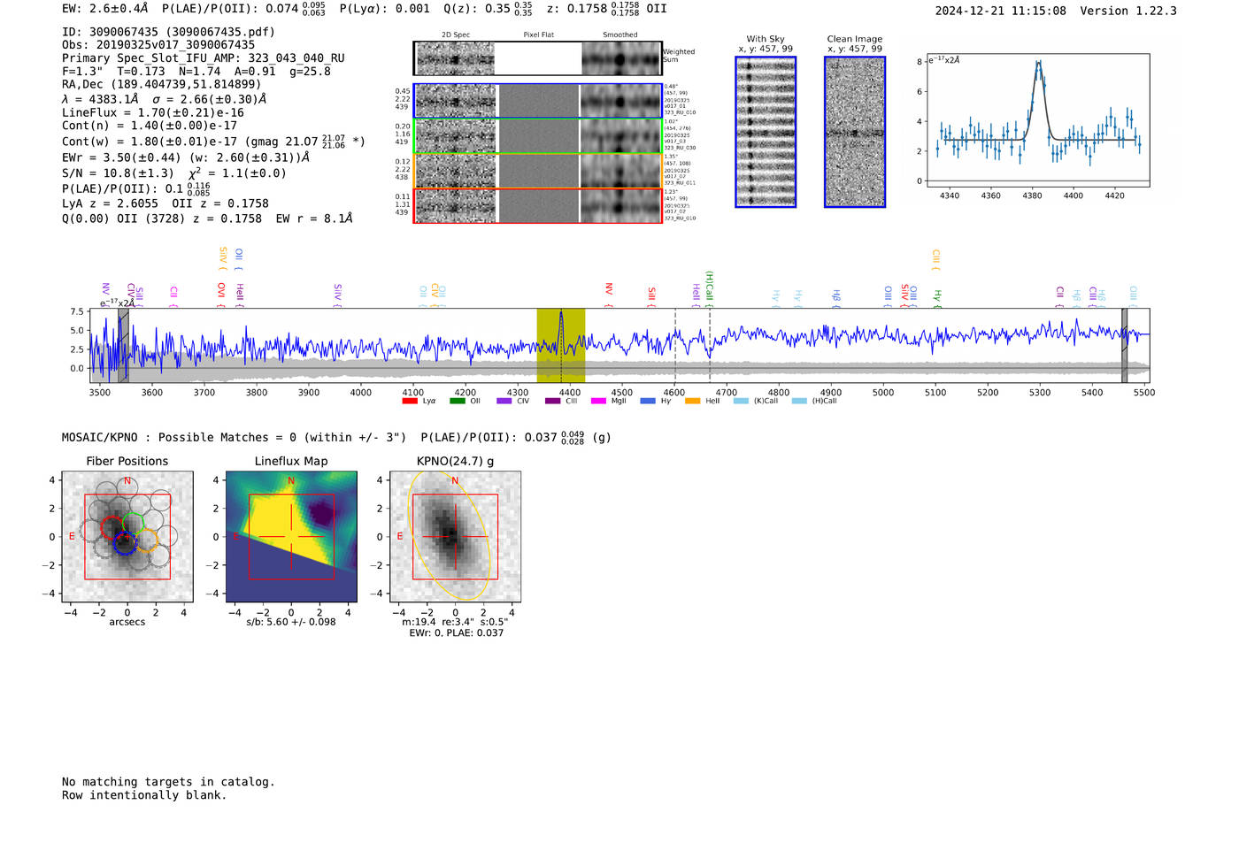This screenshot has height=843, width=1239.
Task: Click the orange fiber circle in Fiber Positions
Action: 147,540
